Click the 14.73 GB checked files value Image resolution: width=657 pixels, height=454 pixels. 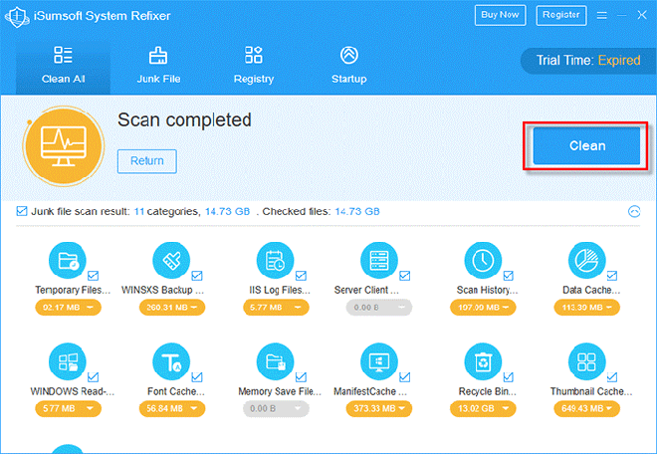click(357, 211)
